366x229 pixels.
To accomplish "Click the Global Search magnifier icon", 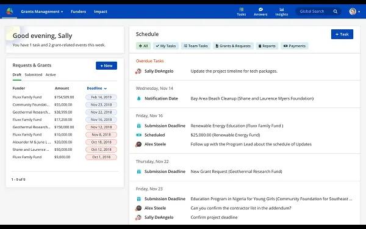I will pyautogui.click(x=335, y=12).
